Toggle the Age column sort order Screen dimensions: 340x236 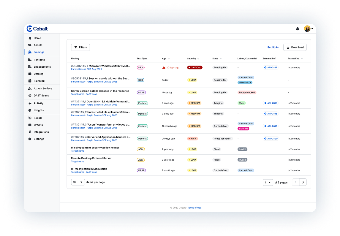click(168, 58)
